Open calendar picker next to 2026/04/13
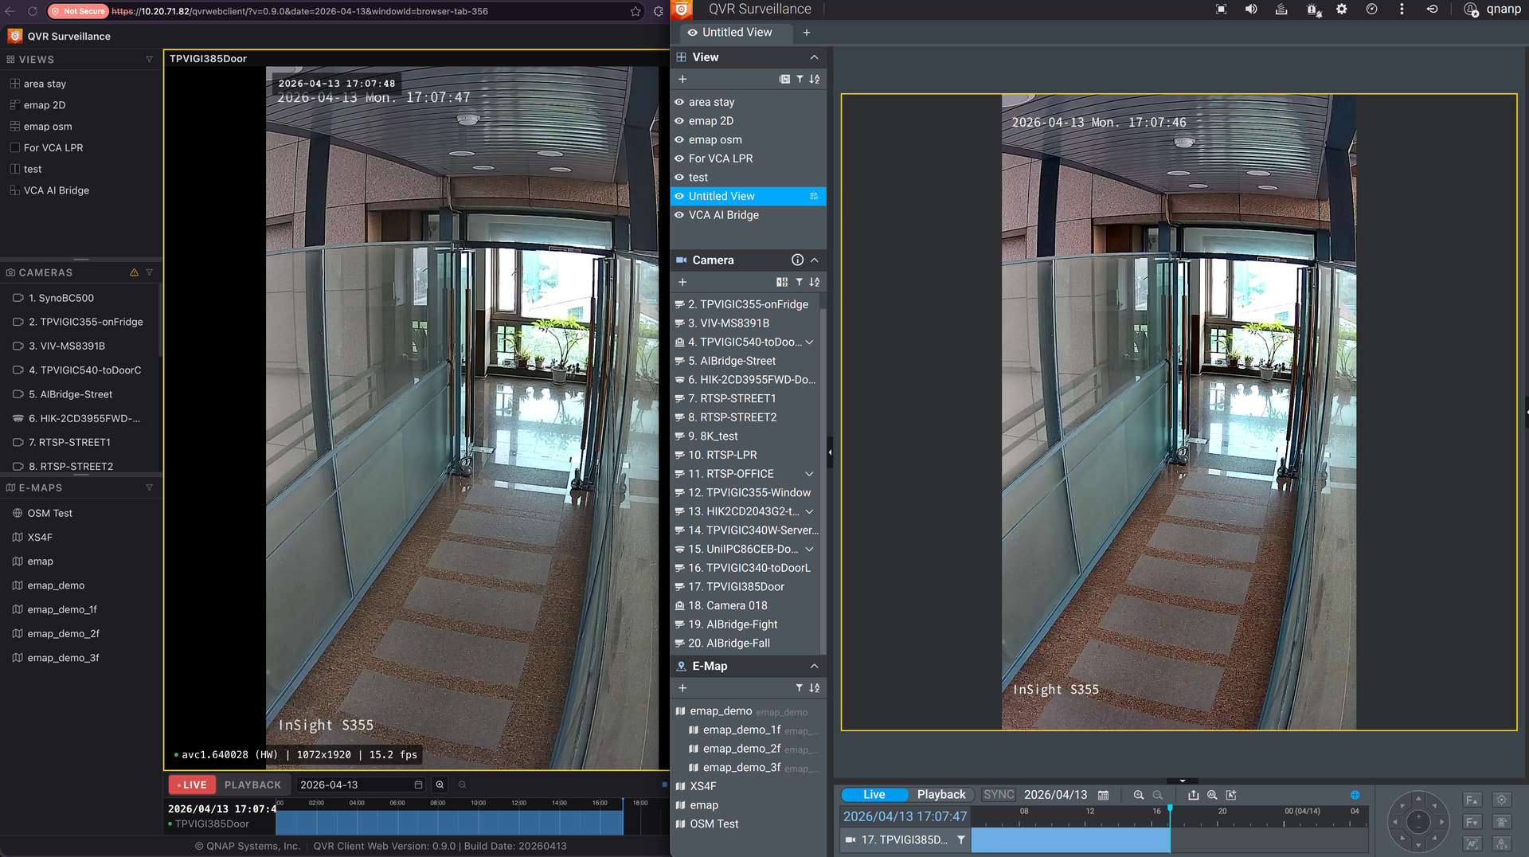The width and height of the screenshot is (1529, 857). (1103, 795)
